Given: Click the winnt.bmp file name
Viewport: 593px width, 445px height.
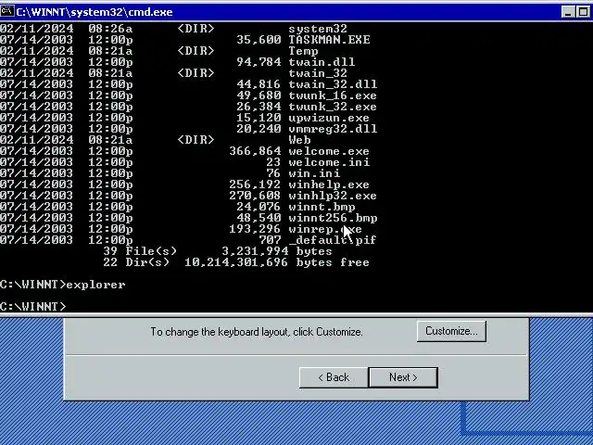Looking at the screenshot, I should pyautogui.click(x=322, y=207).
